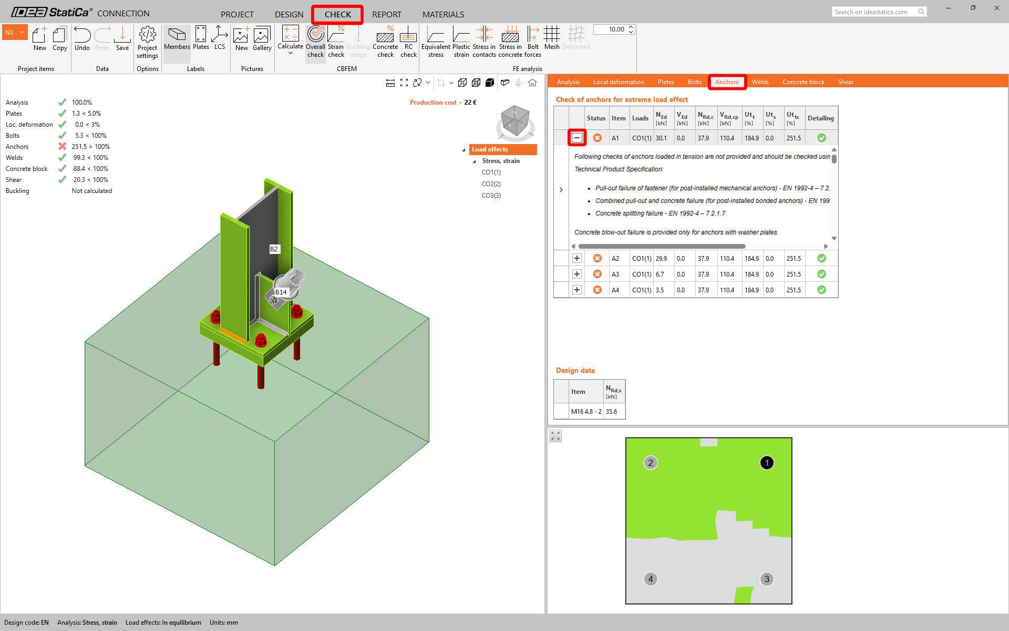The width and height of the screenshot is (1009, 631).
Task: Expand anchor A2 check details
Action: 577,258
